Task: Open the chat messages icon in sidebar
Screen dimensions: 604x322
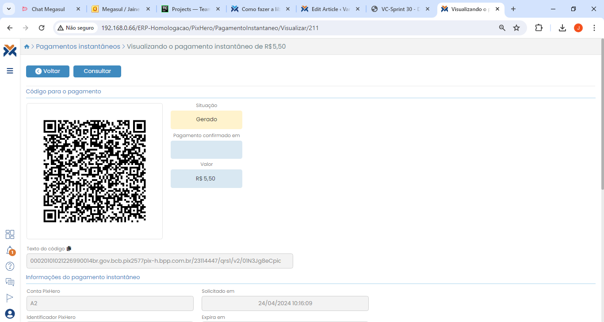Action: [10, 282]
